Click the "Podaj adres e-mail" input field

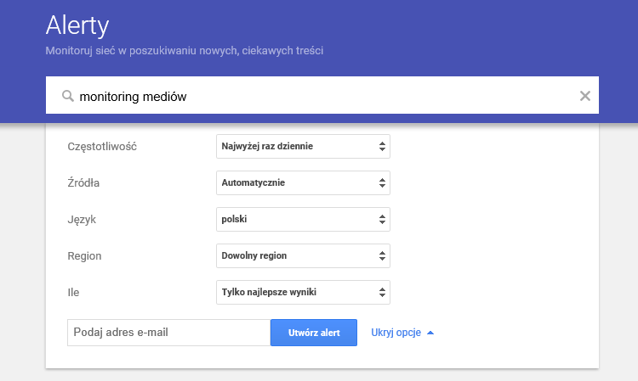pyautogui.click(x=169, y=333)
